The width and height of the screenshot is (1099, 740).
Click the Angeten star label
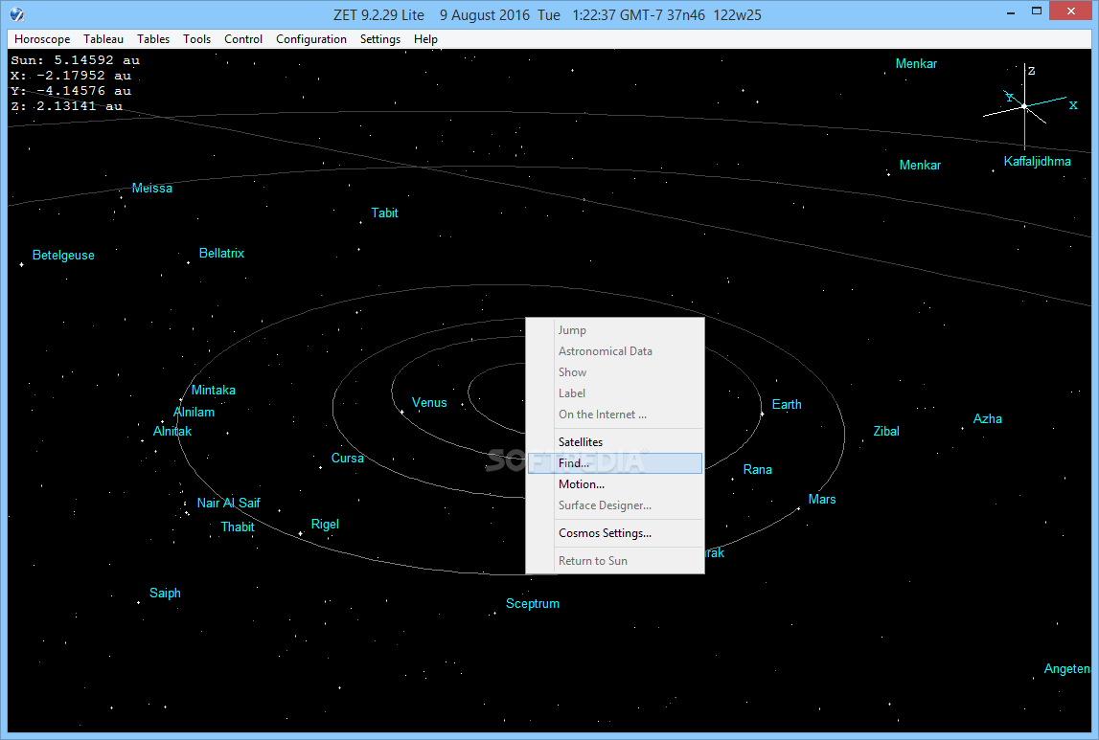point(1066,668)
